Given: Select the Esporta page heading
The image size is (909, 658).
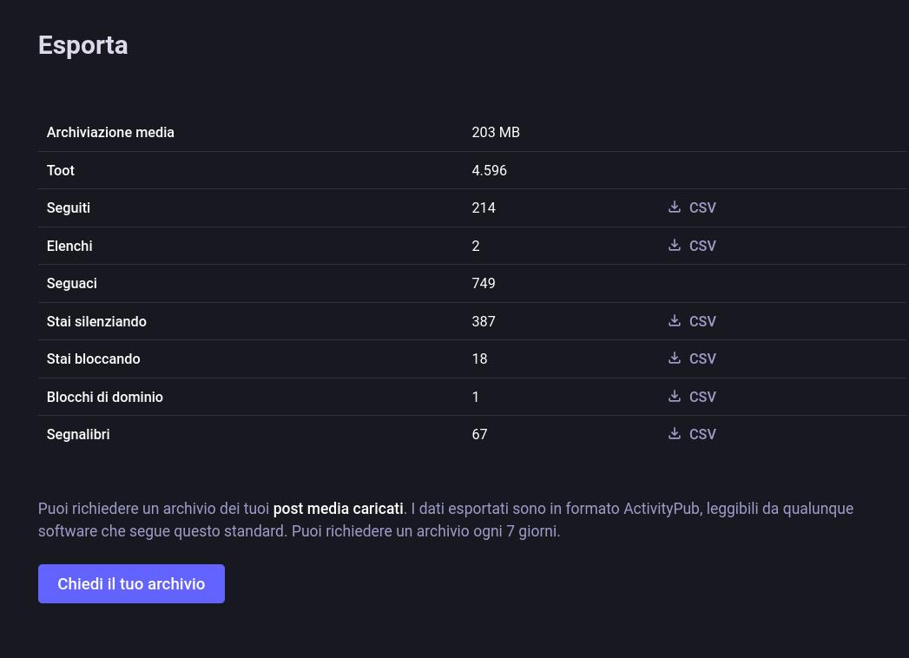Looking at the screenshot, I should [82, 45].
